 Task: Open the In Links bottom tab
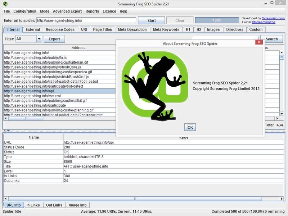pos(33,205)
